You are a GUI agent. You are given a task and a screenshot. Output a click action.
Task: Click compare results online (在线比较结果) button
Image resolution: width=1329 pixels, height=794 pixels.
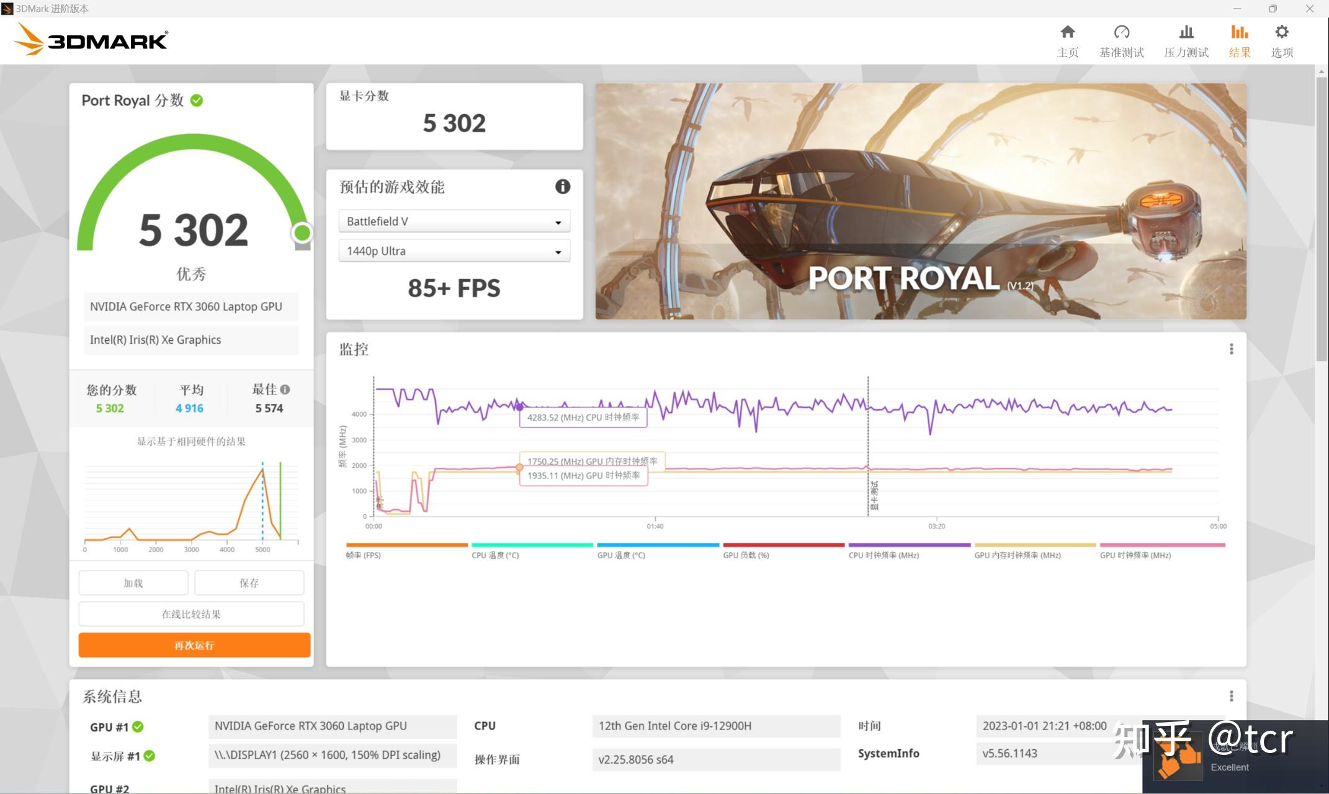[191, 614]
